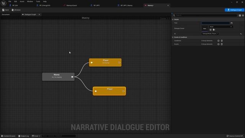Switch to the BP_Bot tab
Image resolution: width=245 pixels, height=138 pixels.
15,5
